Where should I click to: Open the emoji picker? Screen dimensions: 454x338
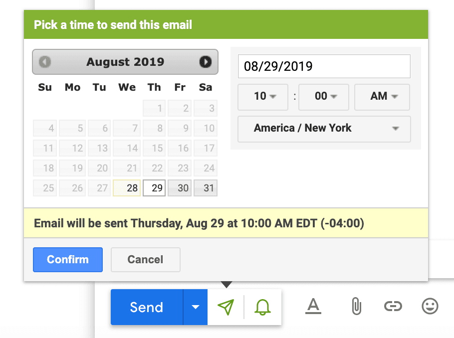[430, 307]
